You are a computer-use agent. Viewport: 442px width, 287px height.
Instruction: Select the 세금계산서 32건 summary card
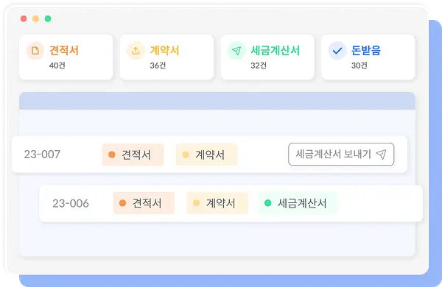pyautogui.click(x=267, y=57)
